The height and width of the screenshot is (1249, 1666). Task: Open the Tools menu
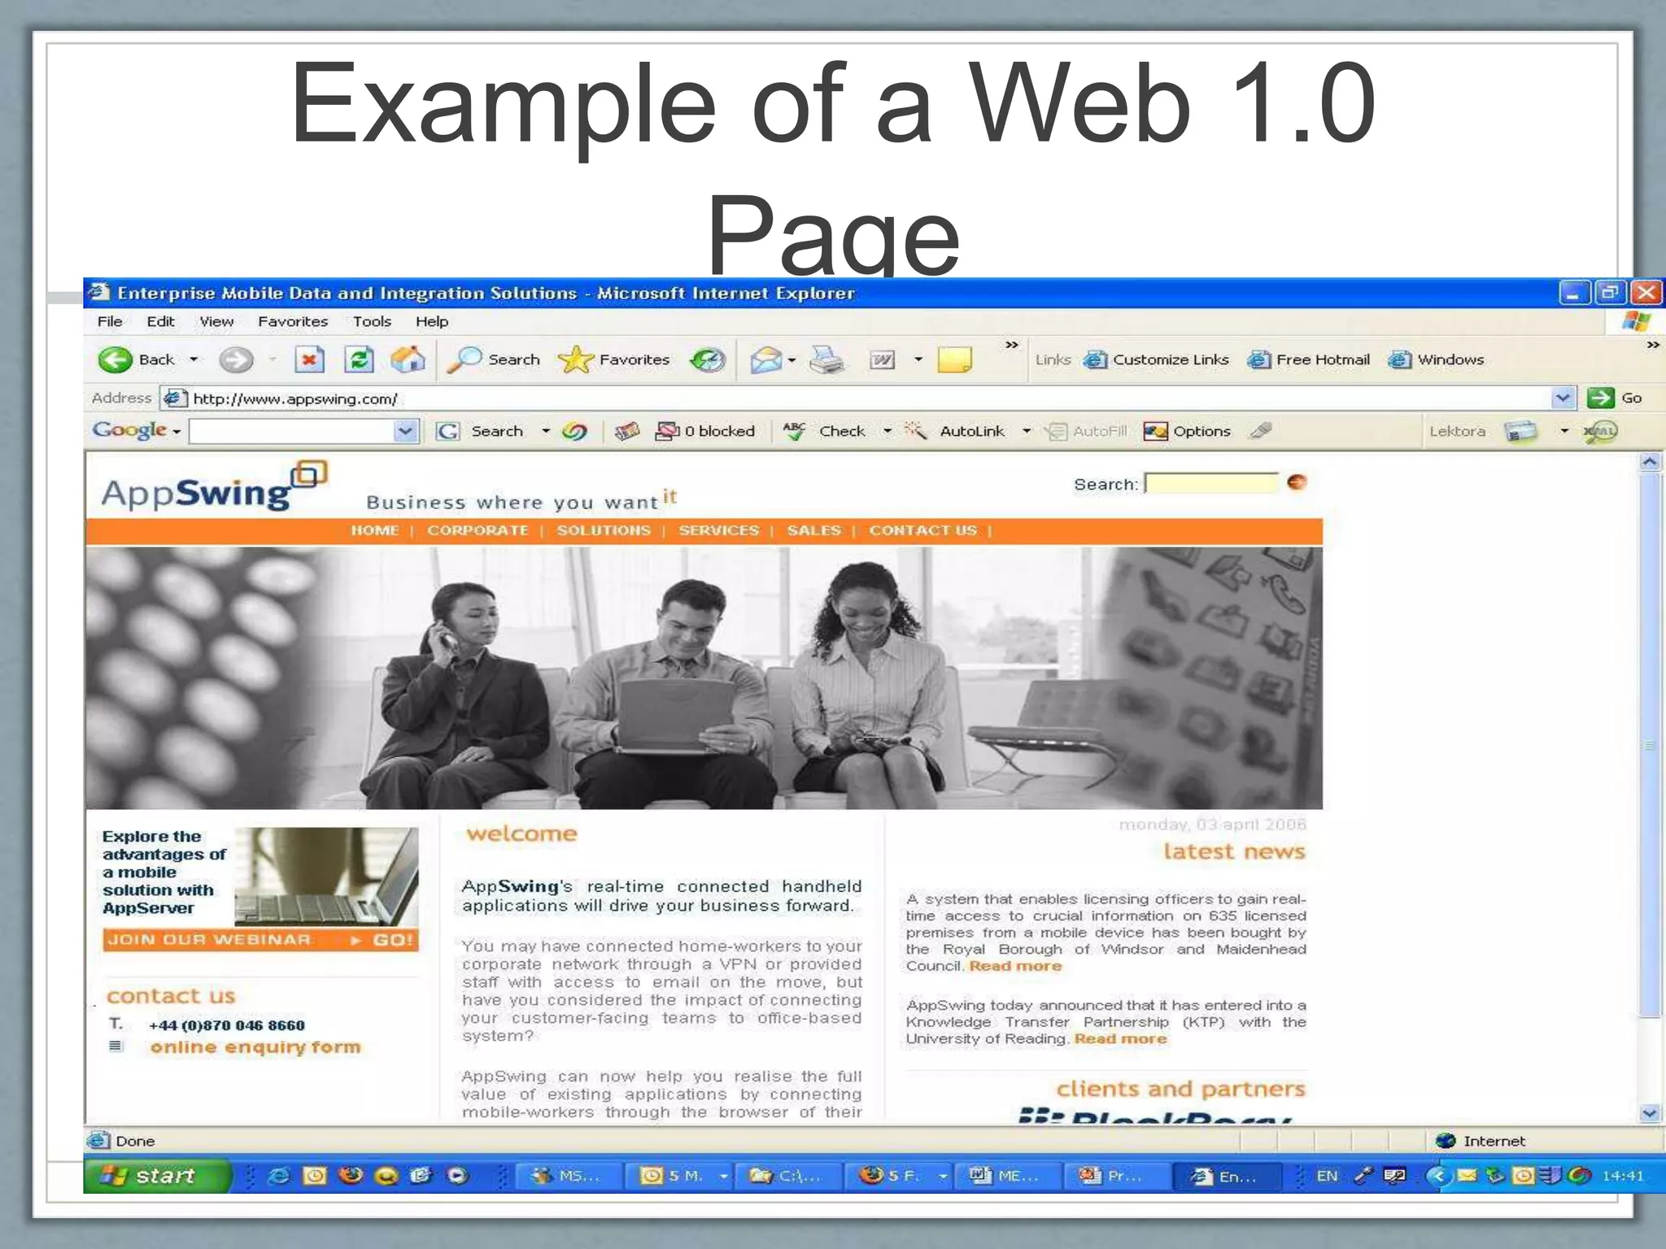tap(372, 321)
